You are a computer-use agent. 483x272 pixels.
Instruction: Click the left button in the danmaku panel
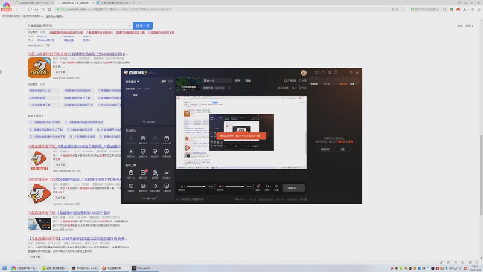(x=325, y=149)
